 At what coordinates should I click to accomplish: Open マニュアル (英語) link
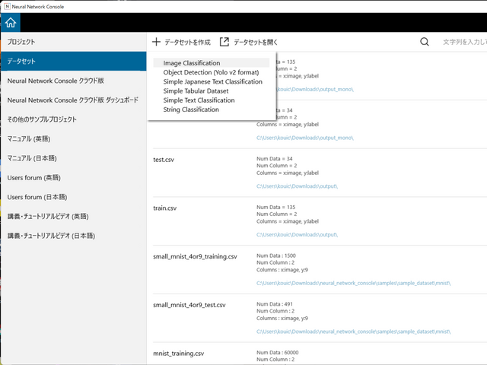click(74, 138)
